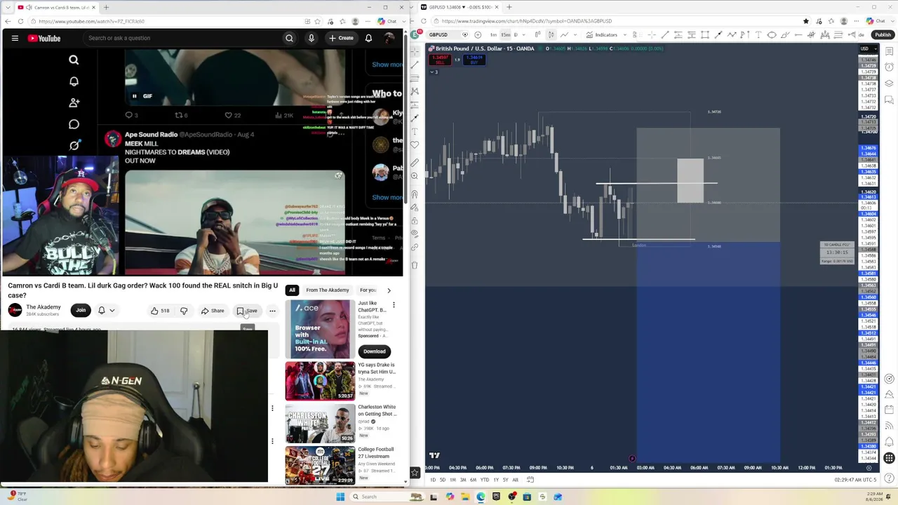Select rectangle shape in the favorites drawing toolbar

pos(705,34)
